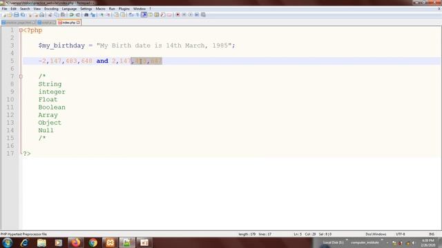442x248 pixels.
Task: Open Google Chrome from the taskbar
Action: click(x=93, y=242)
